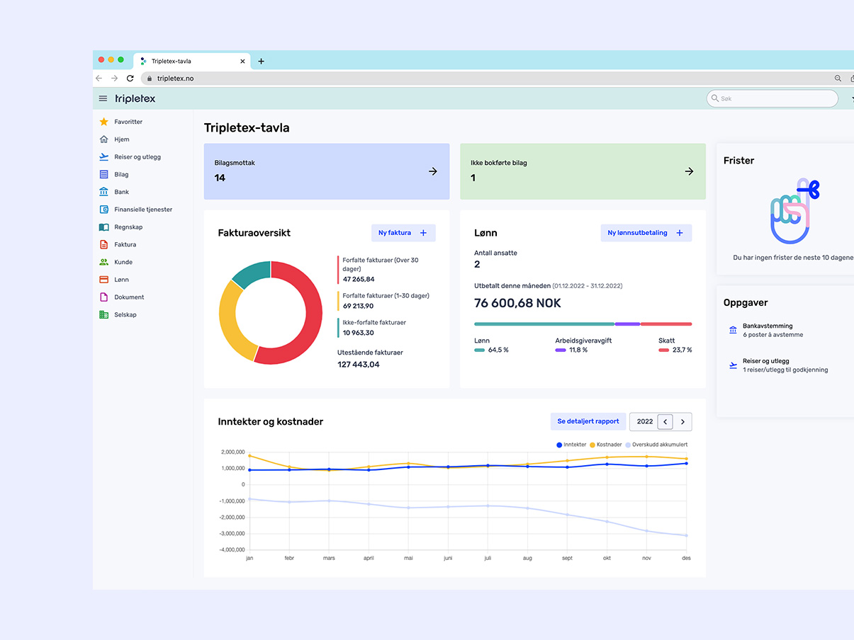Advance to the next year with right chevron

[682, 422]
